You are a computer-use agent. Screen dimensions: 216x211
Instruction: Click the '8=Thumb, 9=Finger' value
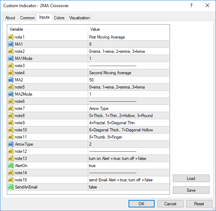(x=106, y=137)
